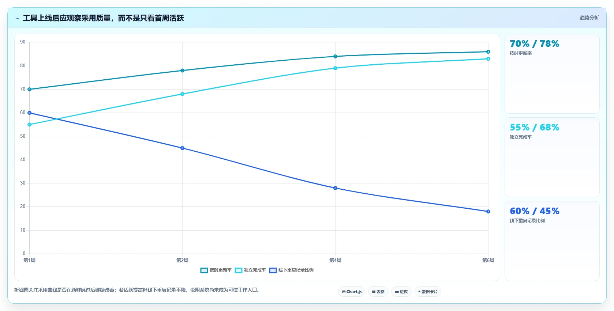The width and height of the screenshot is (614, 311).
Task: Toggle the 按时更新率 legend color box
Action: tap(204, 270)
